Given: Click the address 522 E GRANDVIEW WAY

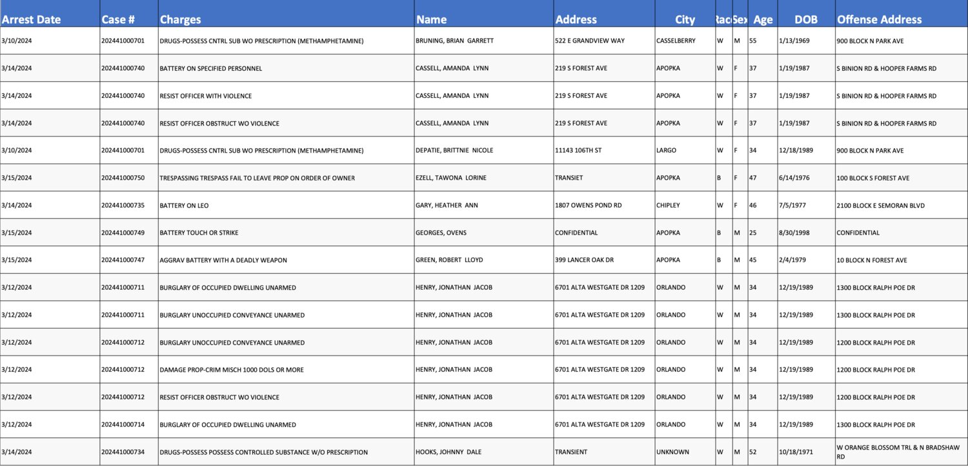Looking at the screenshot, I should point(590,41).
